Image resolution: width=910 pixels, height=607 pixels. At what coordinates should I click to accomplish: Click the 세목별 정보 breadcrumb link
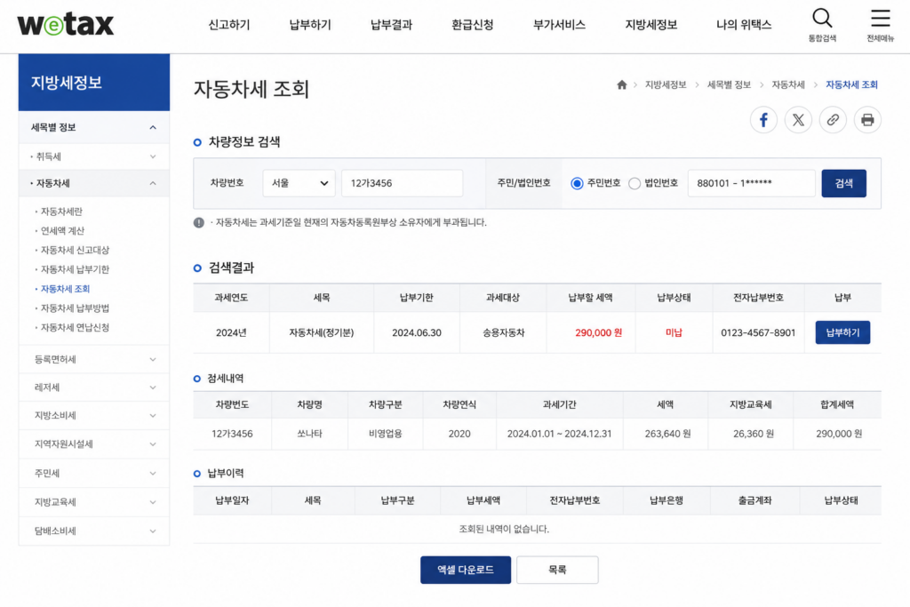pyautogui.click(x=729, y=84)
